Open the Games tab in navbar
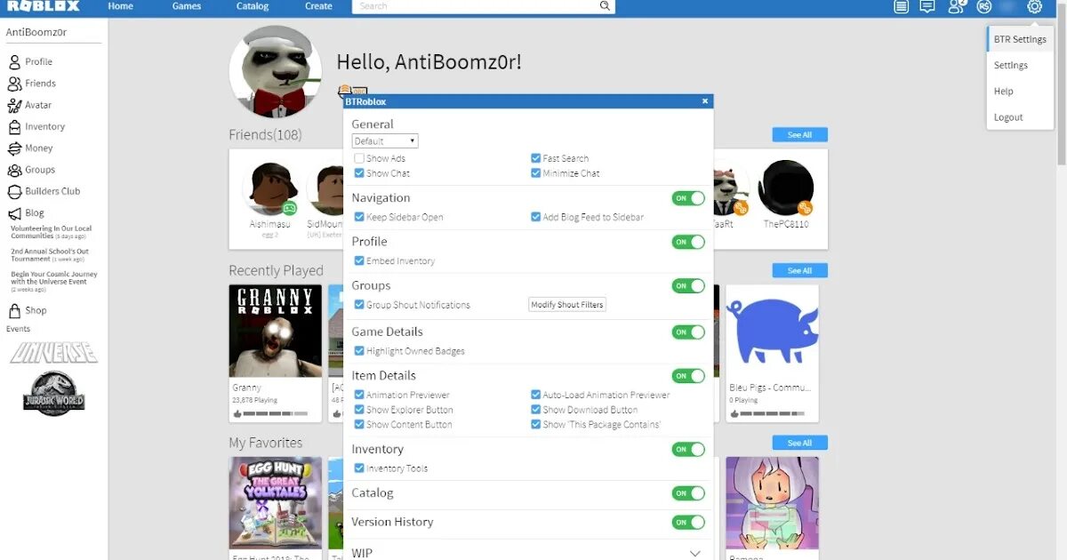The image size is (1067, 560). [187, 6]
